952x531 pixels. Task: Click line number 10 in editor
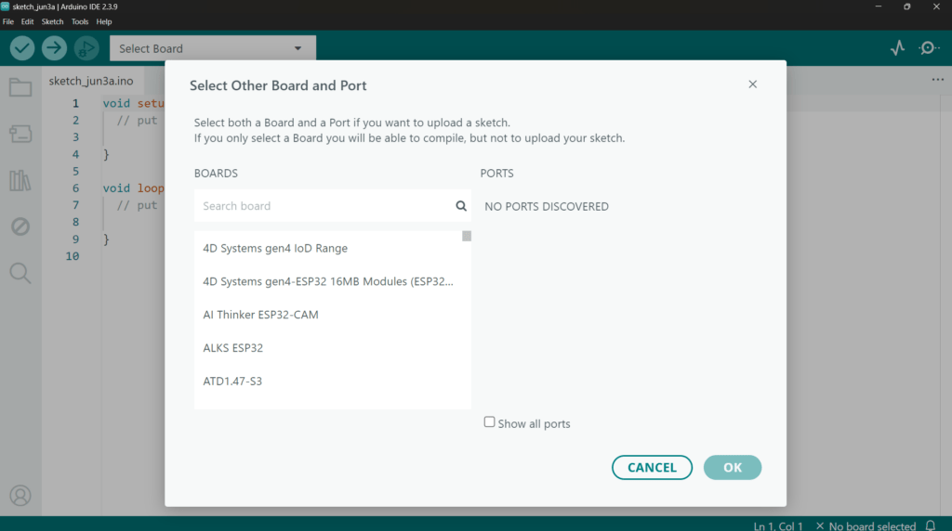click(x=73, y=256)
